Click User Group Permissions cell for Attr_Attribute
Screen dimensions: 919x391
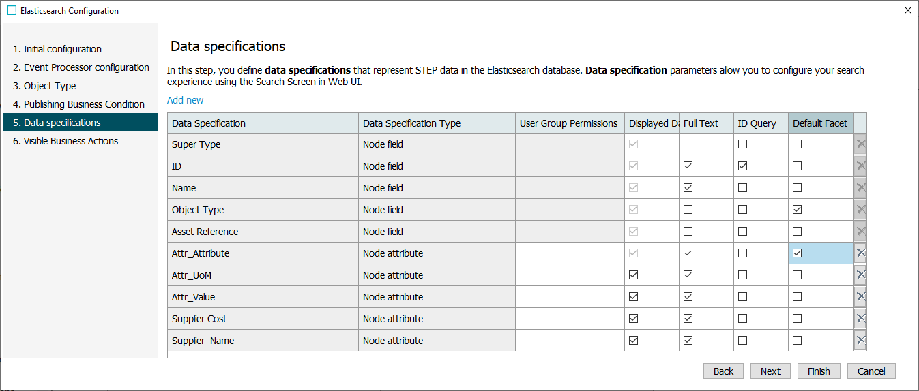(570, 253)
